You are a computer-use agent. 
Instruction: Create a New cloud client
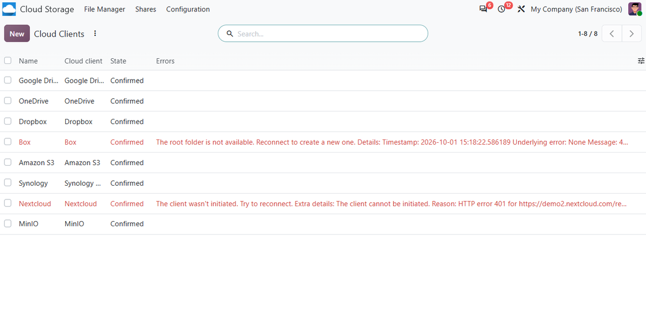coord(17,34)
